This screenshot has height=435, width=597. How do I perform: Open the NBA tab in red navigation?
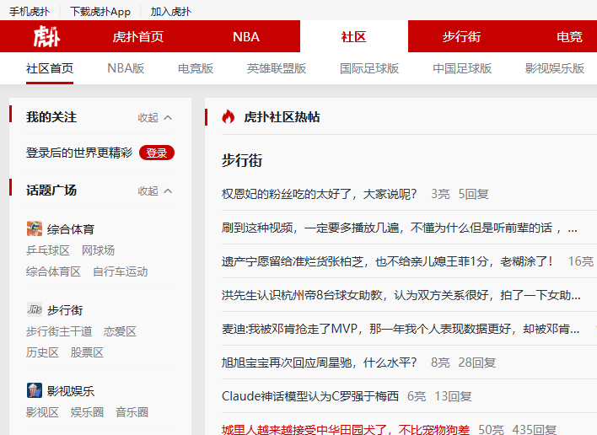click(246, 36)
